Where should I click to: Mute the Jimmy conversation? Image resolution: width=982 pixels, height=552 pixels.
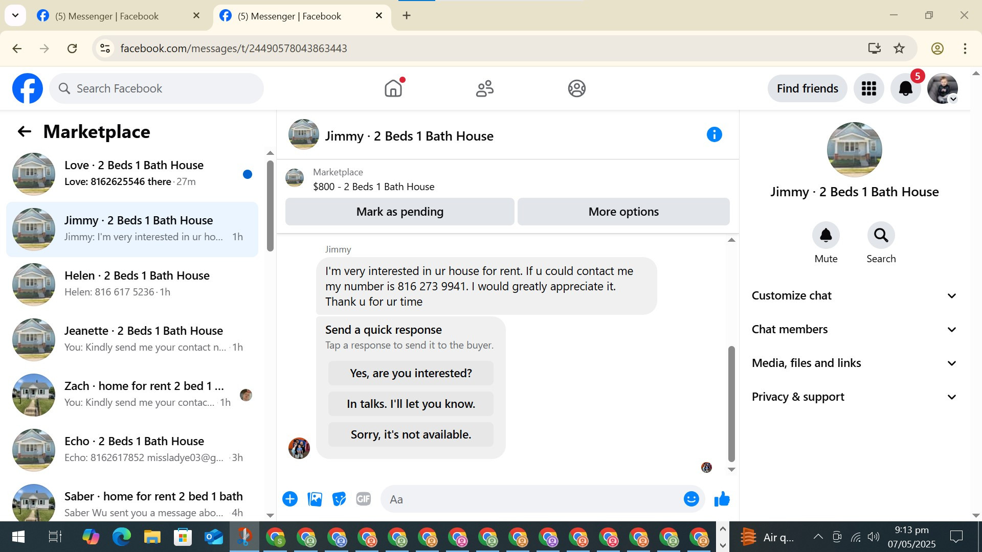tap(825, 235)
